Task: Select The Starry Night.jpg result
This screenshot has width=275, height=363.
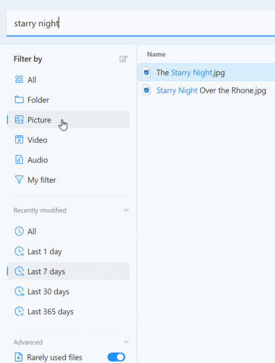Action: click(207, 72)
